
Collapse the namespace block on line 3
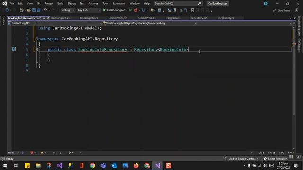point(37,39)
